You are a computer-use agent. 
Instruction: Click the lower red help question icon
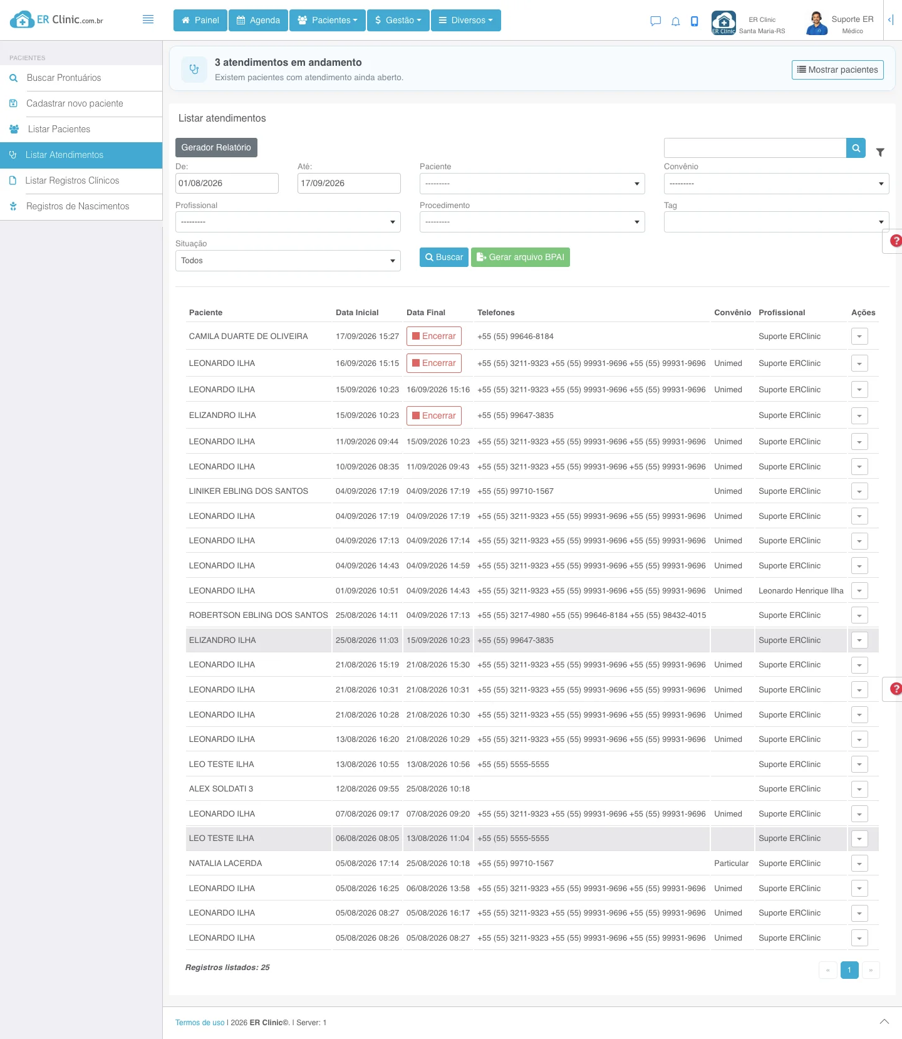(896, 689)
